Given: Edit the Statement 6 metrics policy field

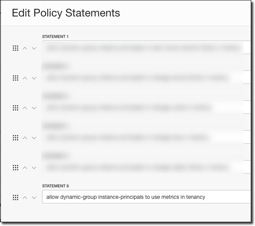Looking at the screenshot, I should coord(145,197).
